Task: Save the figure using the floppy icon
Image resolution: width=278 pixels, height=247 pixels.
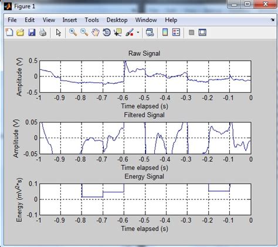Action: pyautogui.click(x=32, y=32)
